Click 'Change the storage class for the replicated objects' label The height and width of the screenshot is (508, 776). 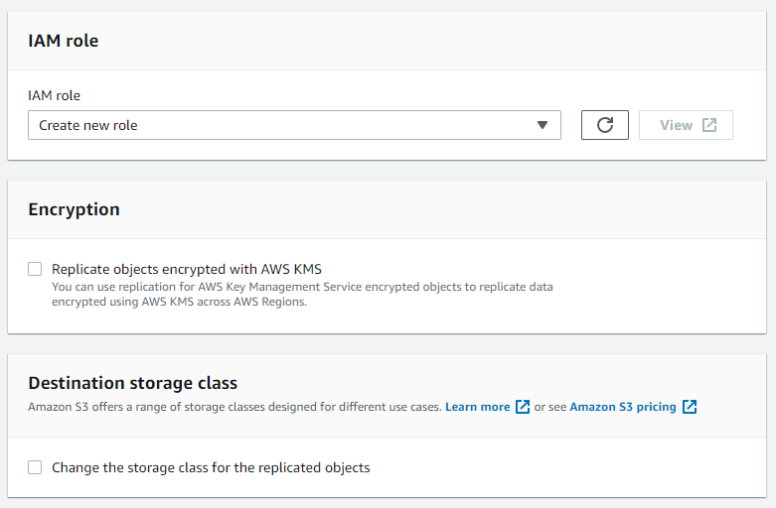[x=211, y=467]
